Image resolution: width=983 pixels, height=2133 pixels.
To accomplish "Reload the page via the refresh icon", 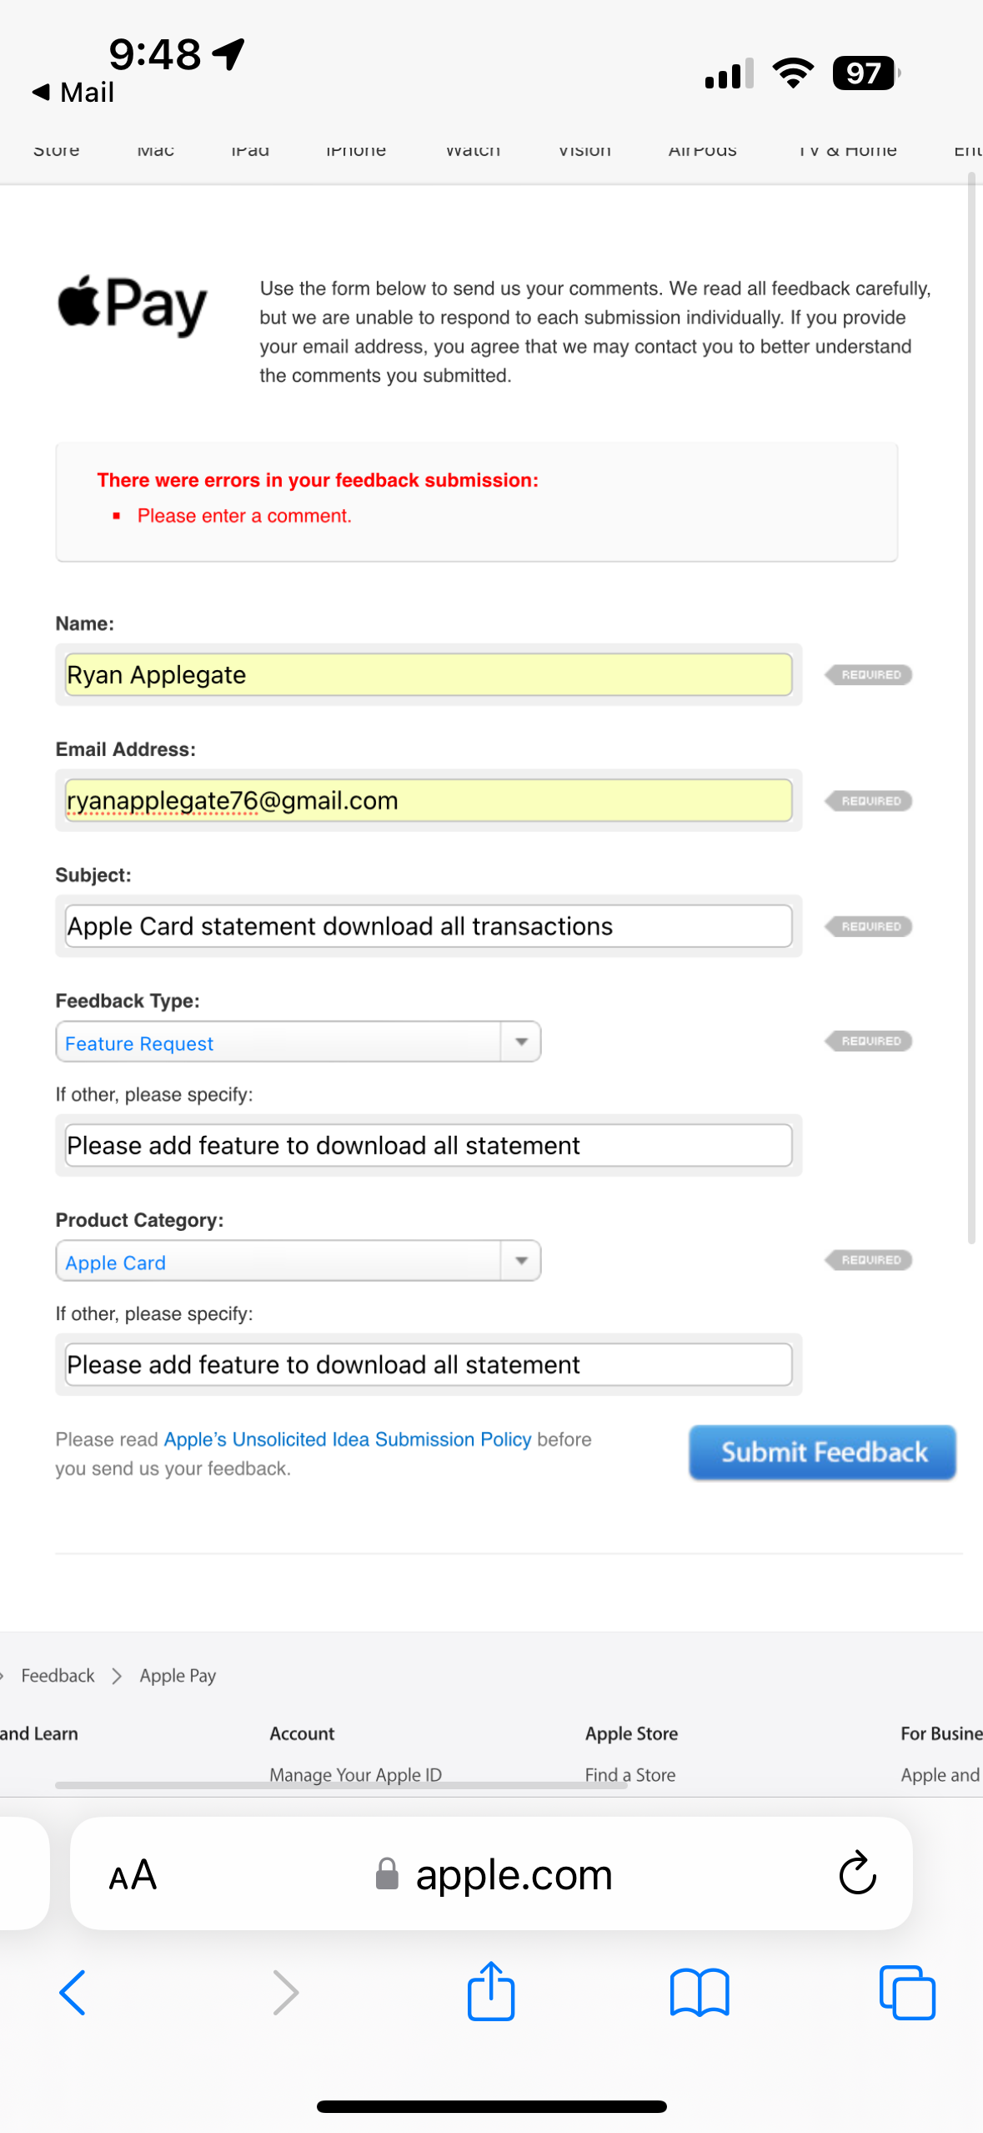I will pyautogui.click(x=856, y=1873).
